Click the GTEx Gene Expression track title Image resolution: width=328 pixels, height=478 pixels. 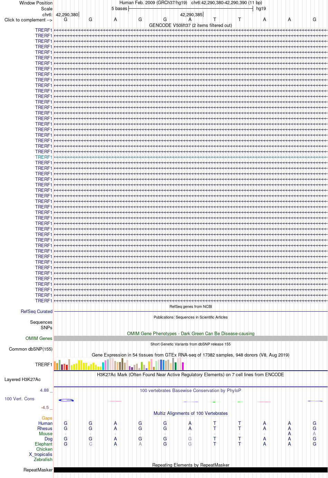click(x=191, y=355)
